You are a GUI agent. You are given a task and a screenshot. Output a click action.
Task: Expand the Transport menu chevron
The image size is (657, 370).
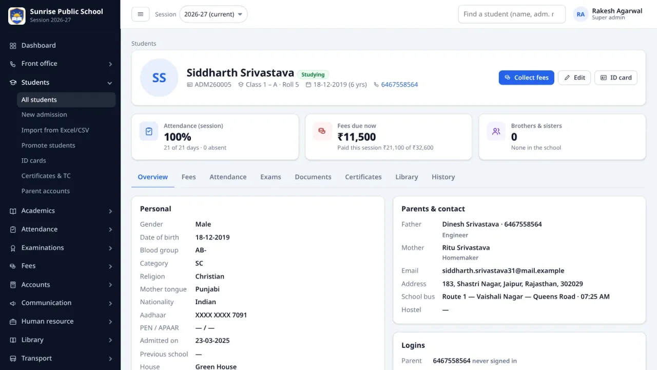[110, 359]
